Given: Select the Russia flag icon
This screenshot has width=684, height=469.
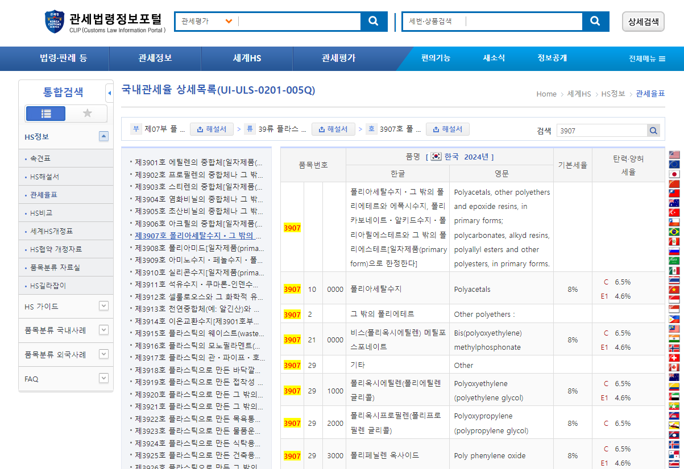Looking at the screenshot, I should click(x=674, y=251).
